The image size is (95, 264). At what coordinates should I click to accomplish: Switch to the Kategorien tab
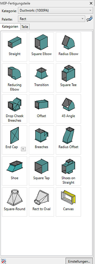10,27
